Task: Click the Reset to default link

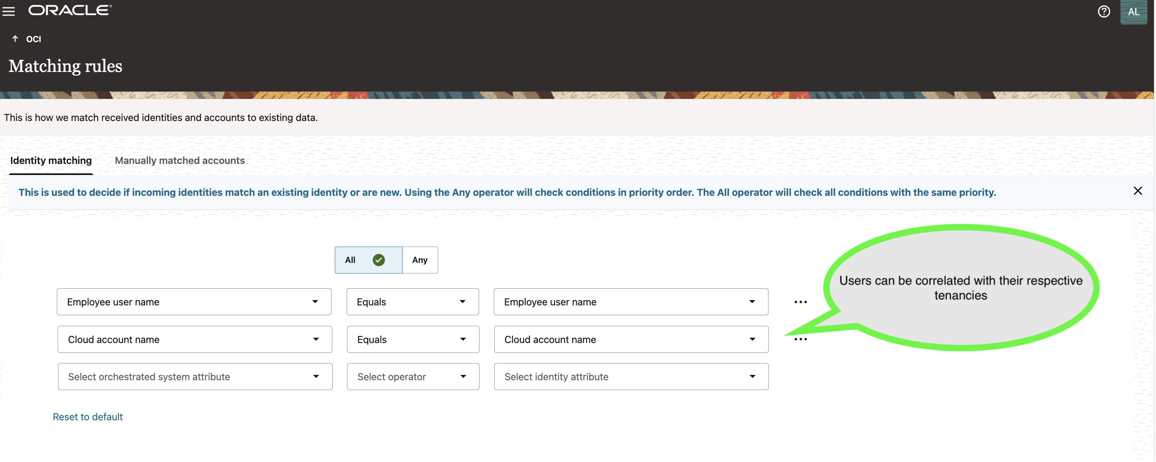Action: 87,416
